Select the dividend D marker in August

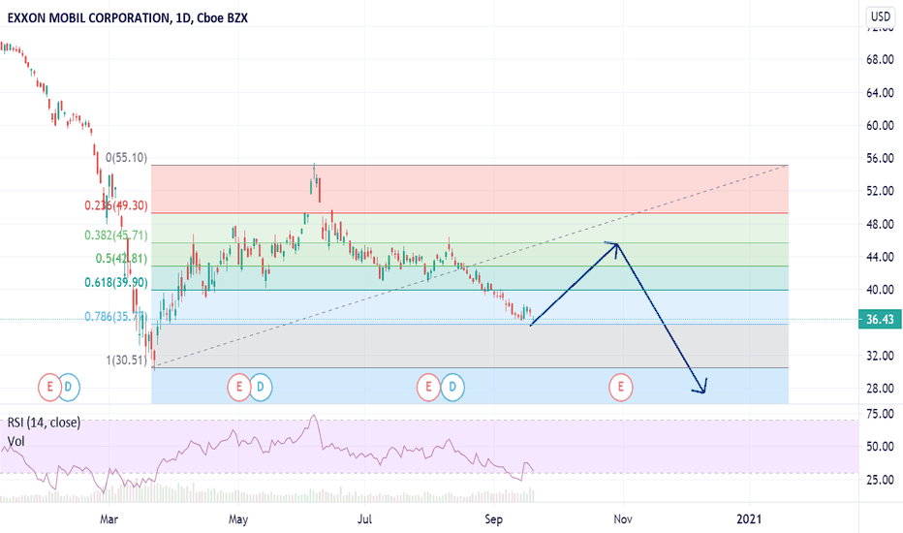(x=452, y=387)
